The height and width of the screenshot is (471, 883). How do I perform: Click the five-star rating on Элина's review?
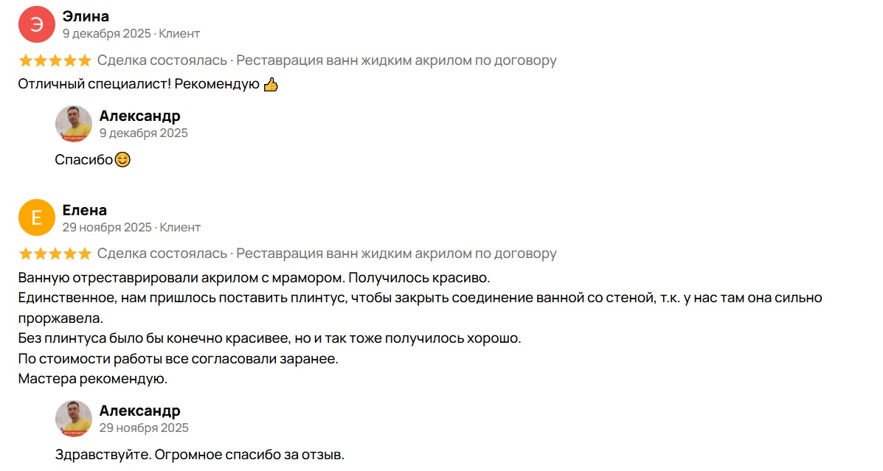pos(55,60)
